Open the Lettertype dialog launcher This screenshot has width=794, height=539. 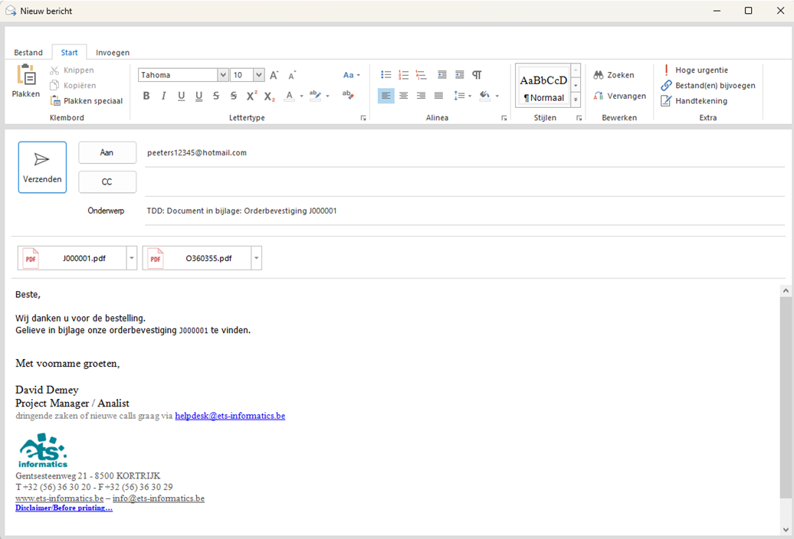click(x=363, y=119)
